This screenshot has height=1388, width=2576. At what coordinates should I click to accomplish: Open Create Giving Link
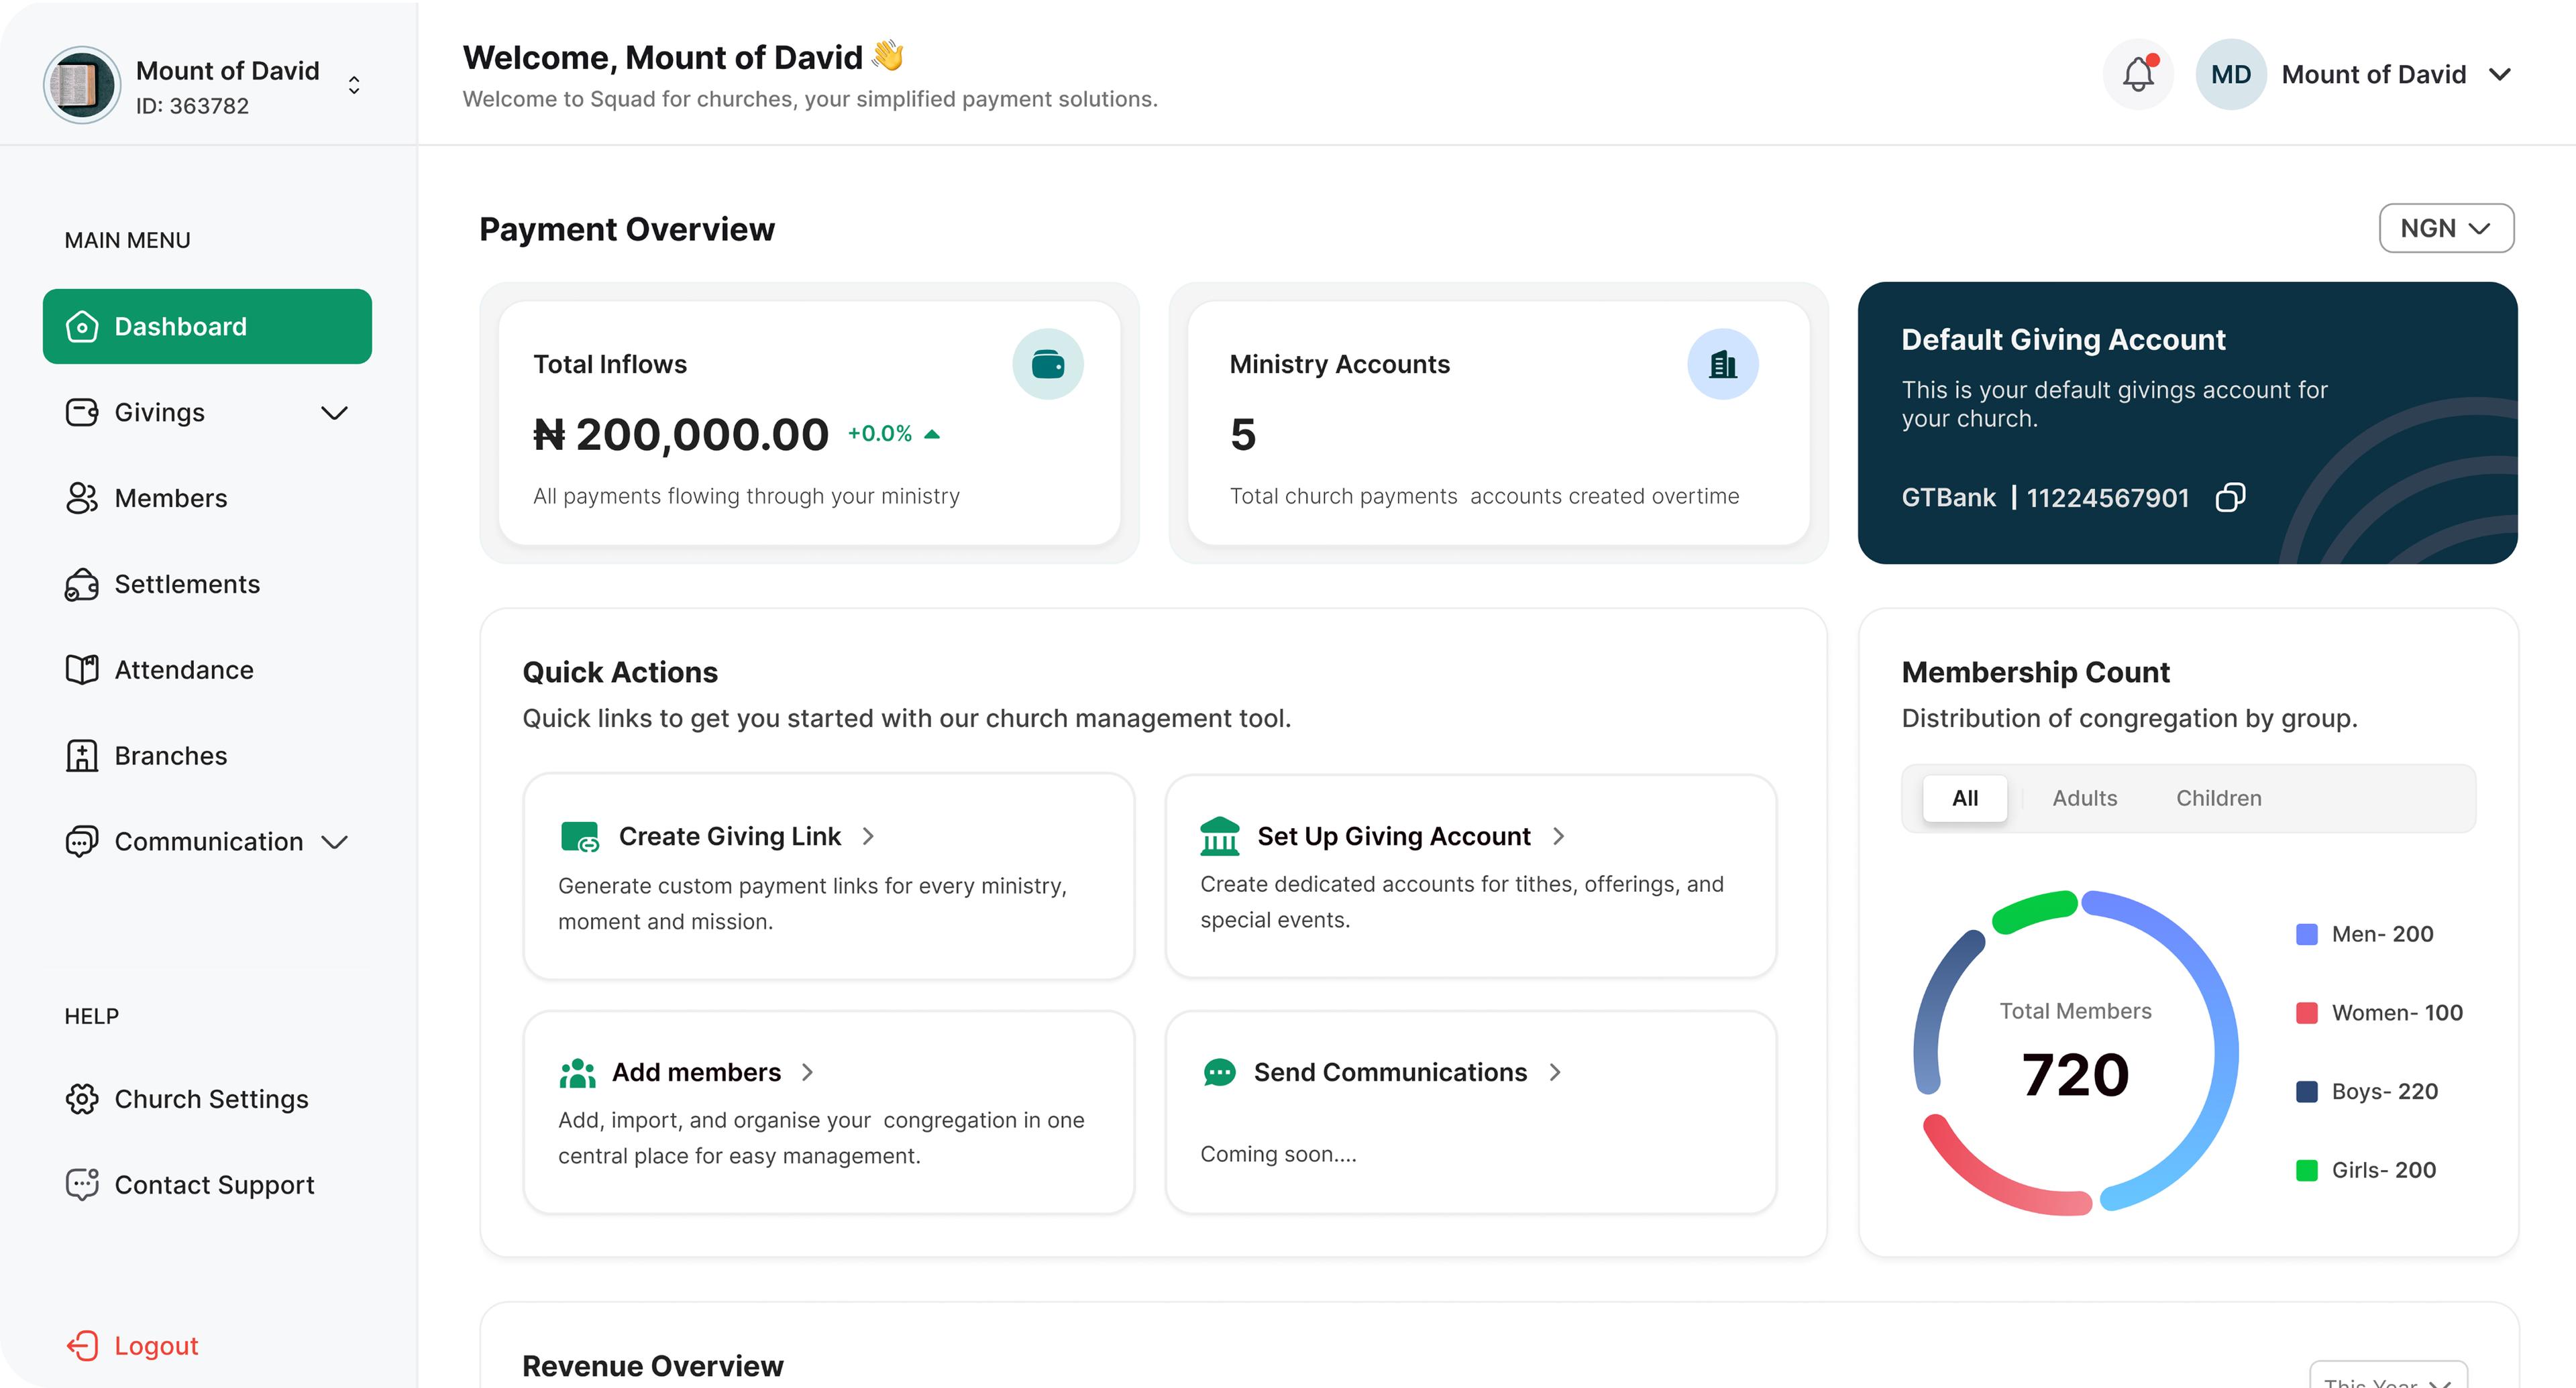(730, 835)
